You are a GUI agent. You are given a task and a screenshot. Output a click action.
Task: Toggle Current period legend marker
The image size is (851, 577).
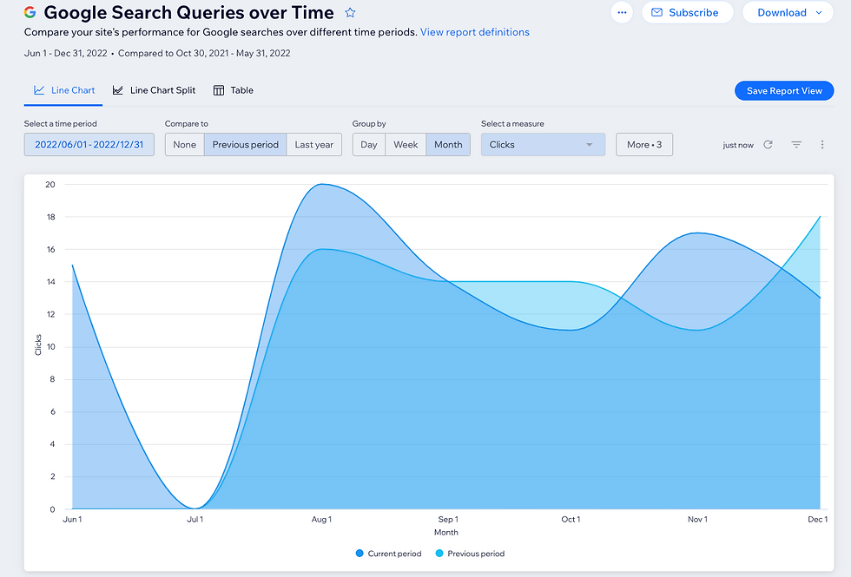point(360,554)
